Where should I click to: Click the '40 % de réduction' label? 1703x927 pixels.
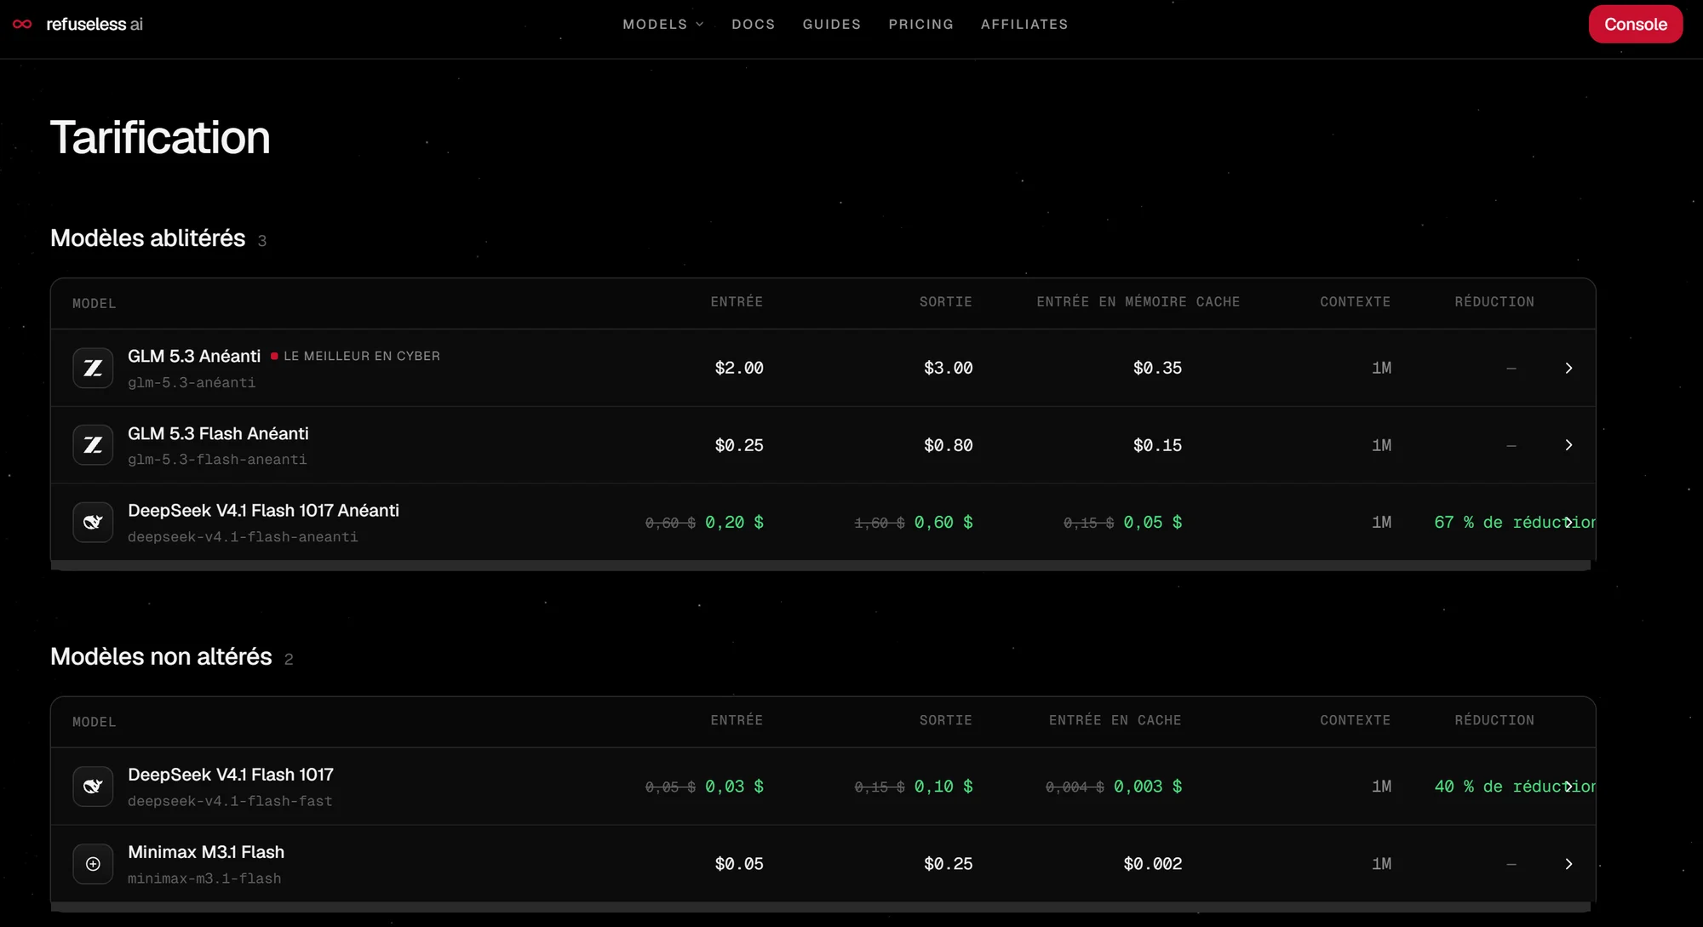click(1515, 787)
